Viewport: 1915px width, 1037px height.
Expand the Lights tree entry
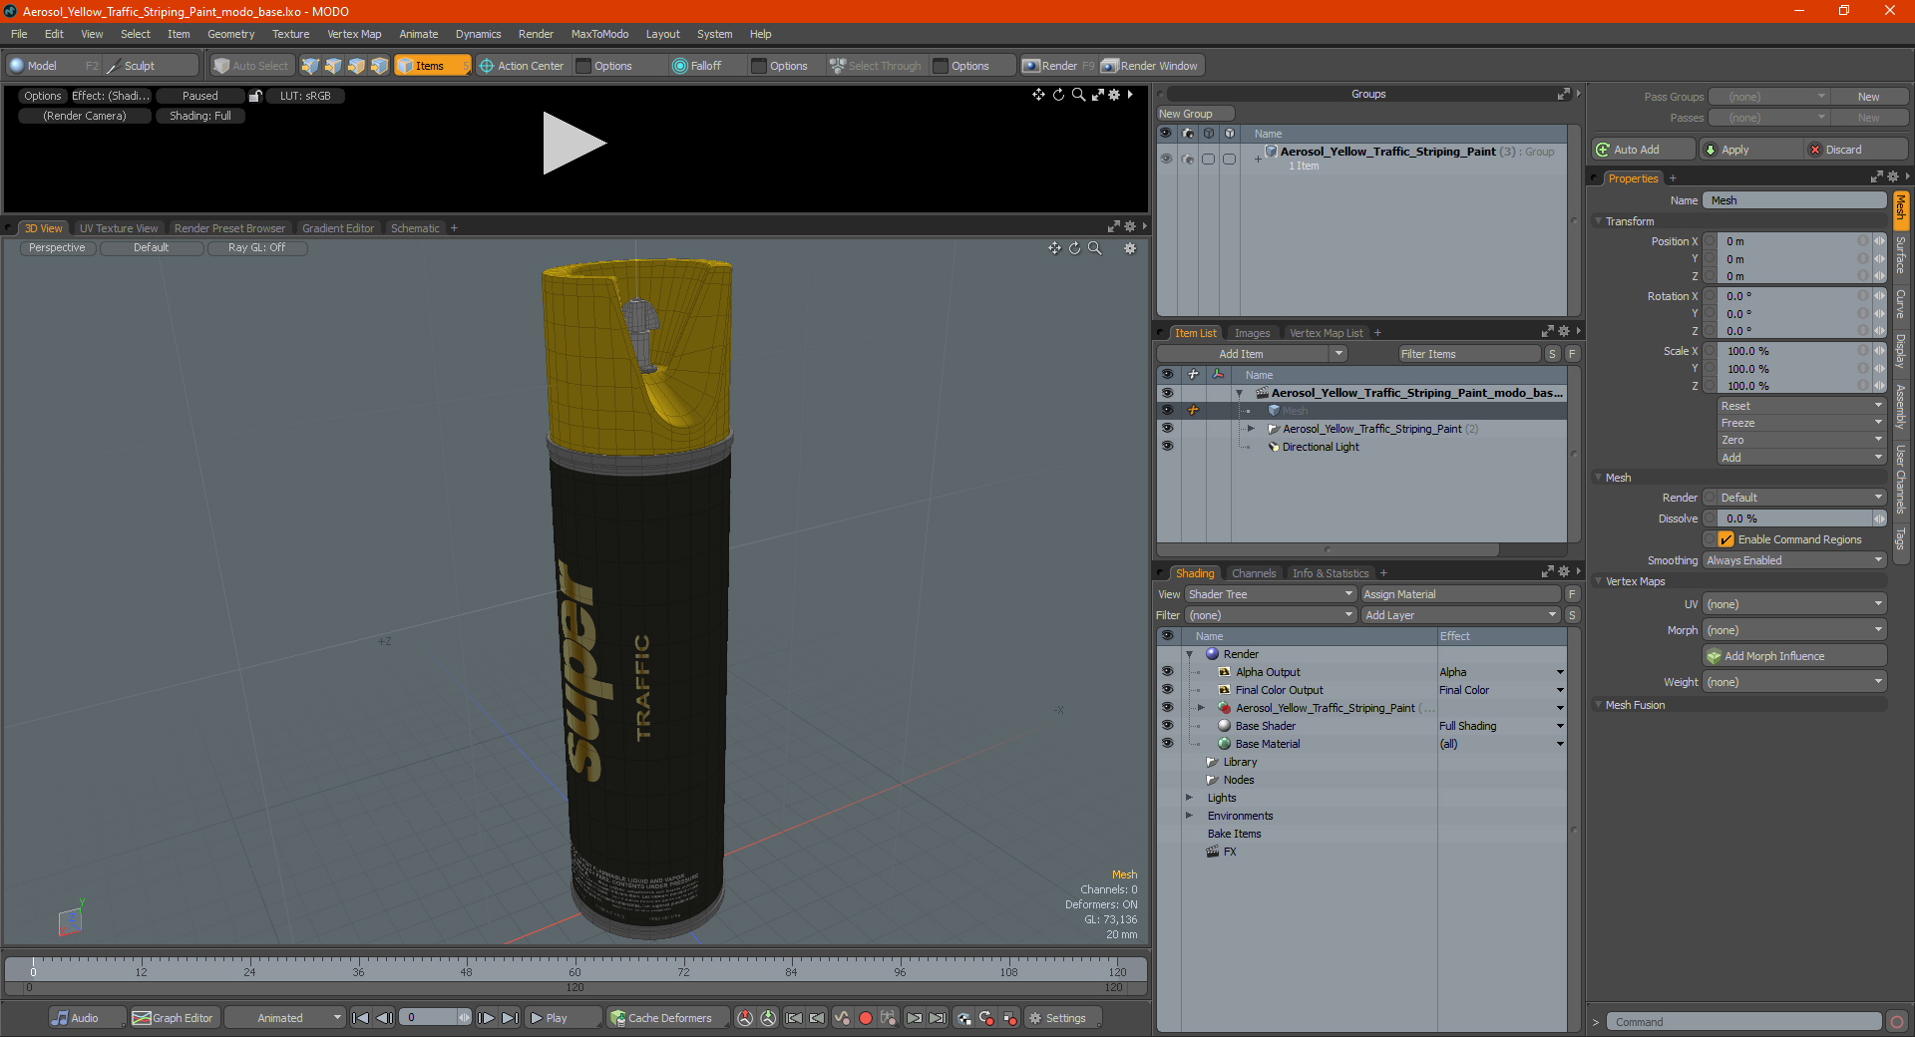(x=1189, y=798)
